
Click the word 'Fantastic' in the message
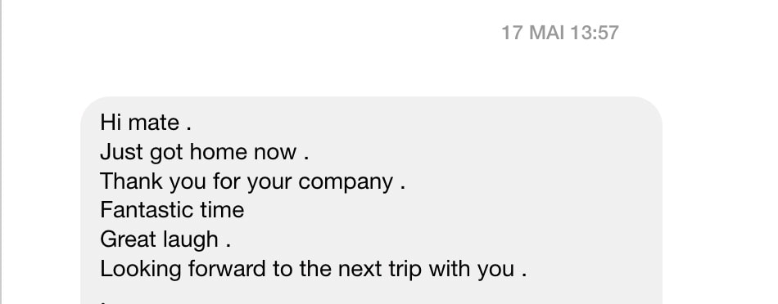click(x=147, y=210)
